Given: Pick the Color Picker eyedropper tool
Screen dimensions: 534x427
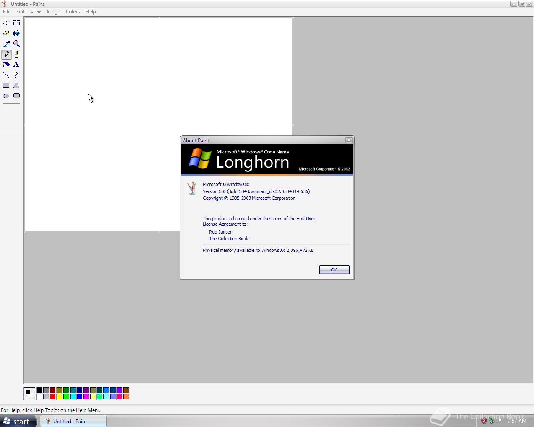Looking at the screenshot, I should [6, 44].
